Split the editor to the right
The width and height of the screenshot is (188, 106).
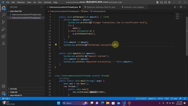tap(181, 7)
